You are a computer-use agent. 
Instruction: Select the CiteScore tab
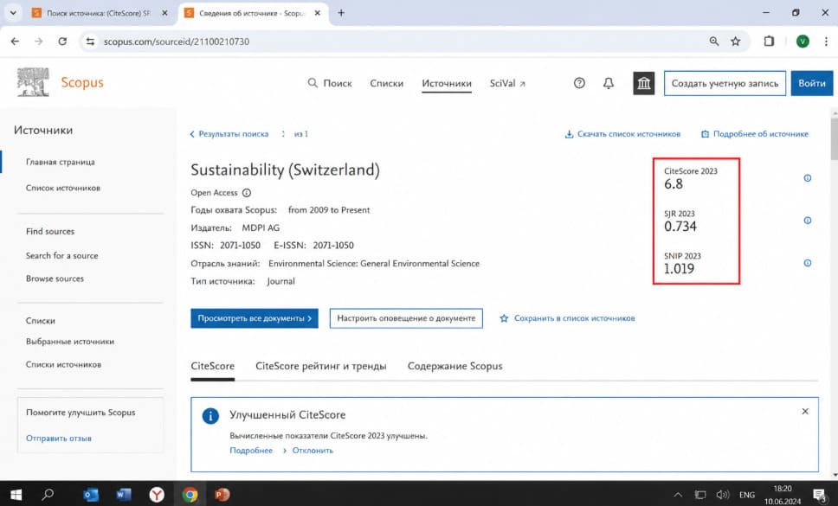pos(213,366)
